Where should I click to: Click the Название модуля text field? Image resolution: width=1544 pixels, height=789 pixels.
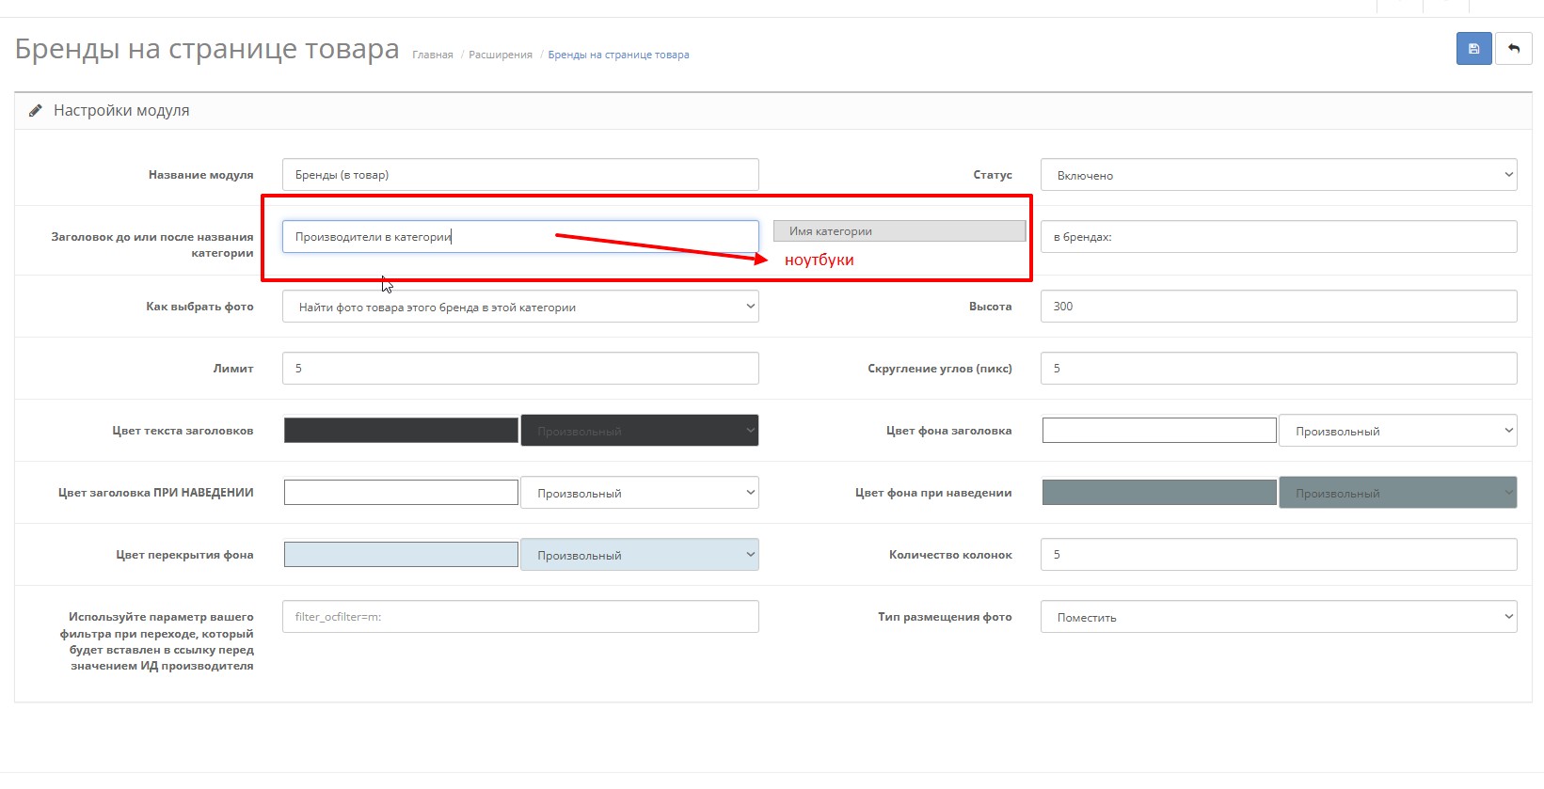[519, 175]
